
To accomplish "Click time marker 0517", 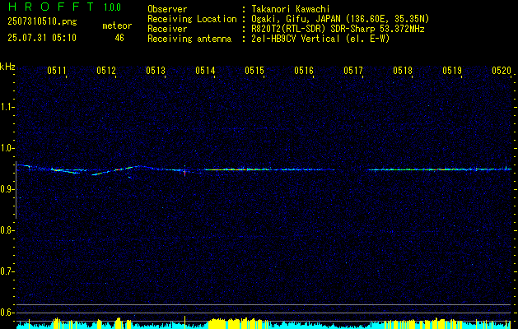I will (x=353, y=71).
